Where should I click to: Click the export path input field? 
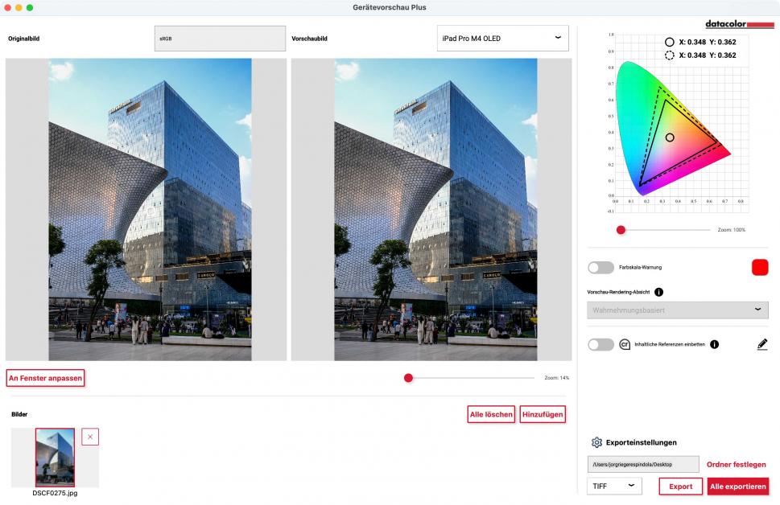coord(642,464)
